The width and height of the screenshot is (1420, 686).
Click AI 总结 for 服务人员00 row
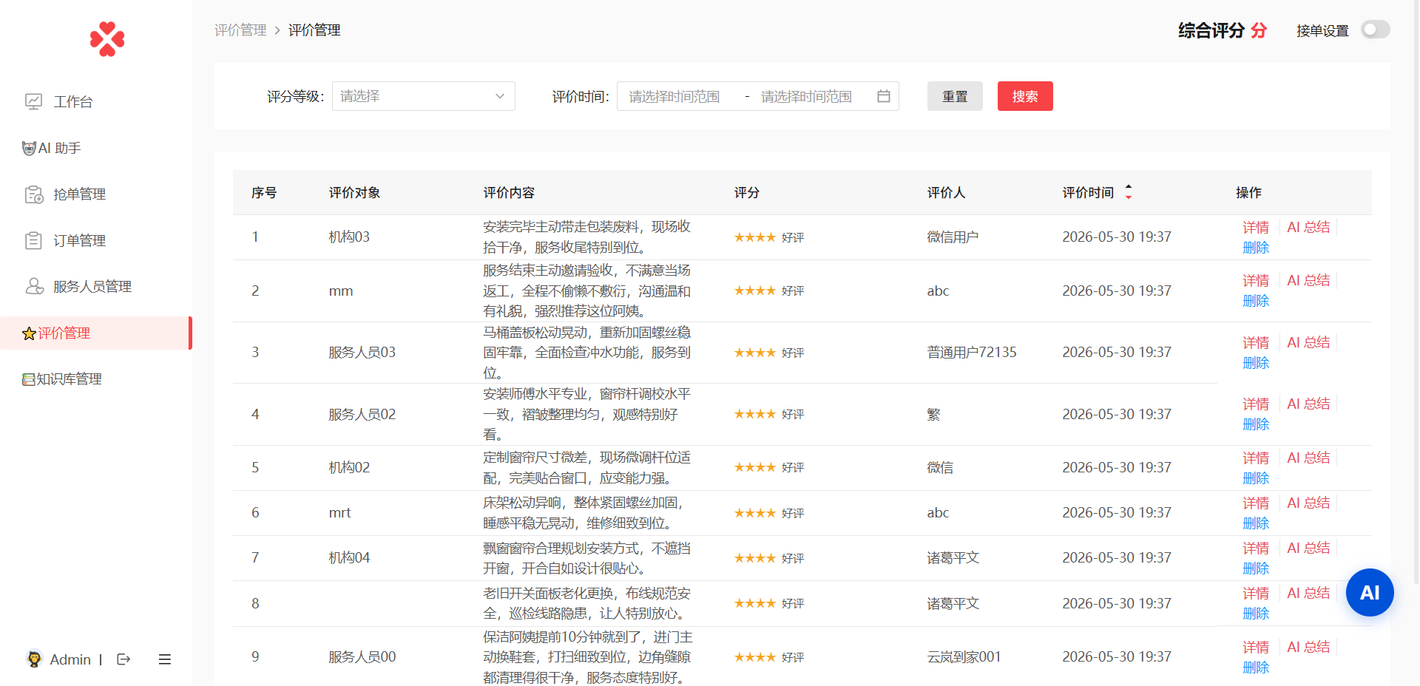coord(1308,647)
